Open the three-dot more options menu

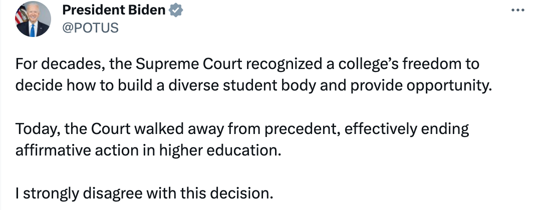point(517,10)
